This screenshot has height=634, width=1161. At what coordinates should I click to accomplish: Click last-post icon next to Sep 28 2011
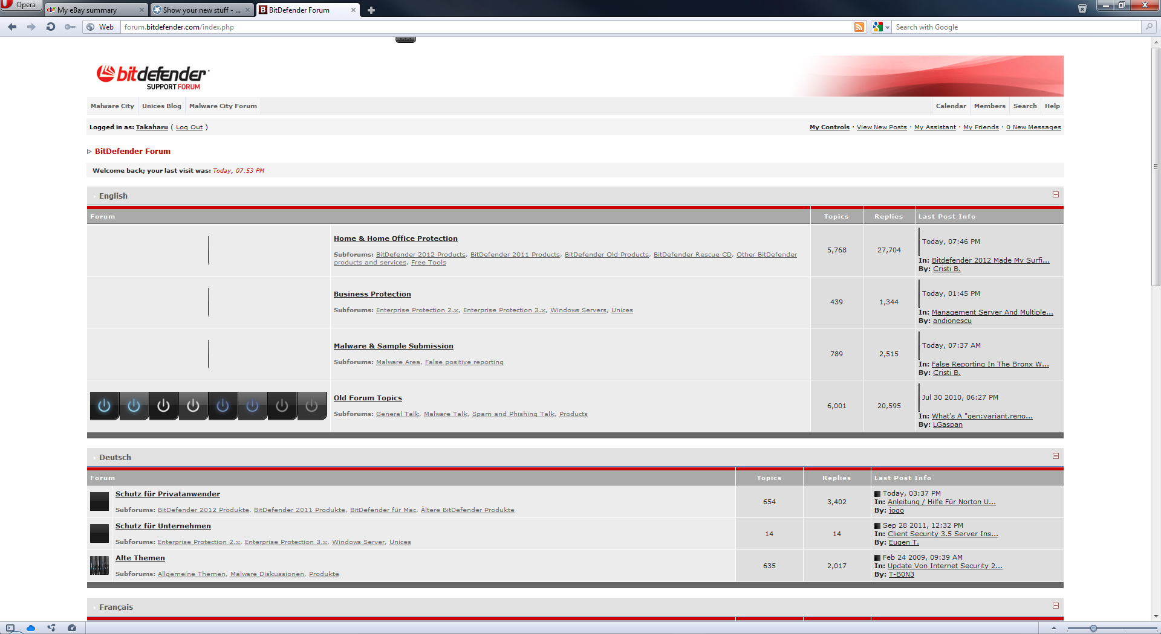pyautogui.click(x=877, y=526)
